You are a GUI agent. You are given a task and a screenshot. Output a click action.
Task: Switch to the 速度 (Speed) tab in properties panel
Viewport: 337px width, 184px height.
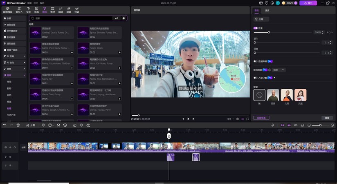(267, 10)
